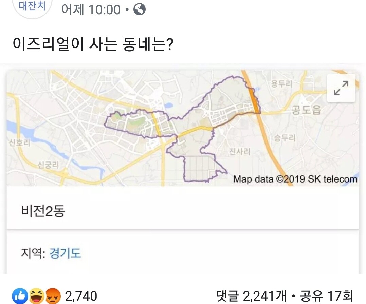The image size is (366, 304).
Task: Click the 공유 17회 share count
Action: pyautogui.click(x=328, y=295)
